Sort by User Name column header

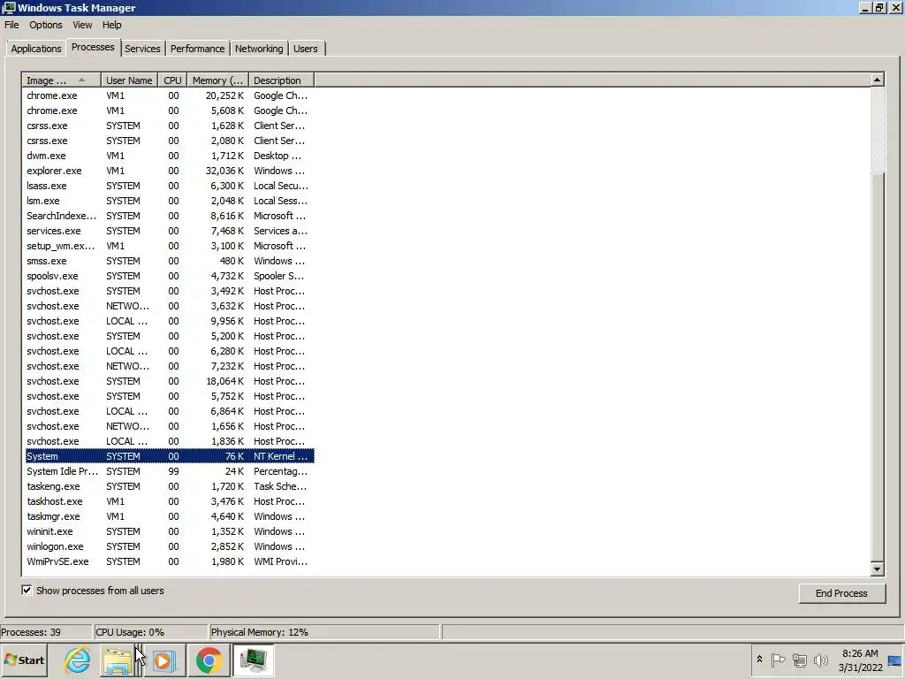129,80
